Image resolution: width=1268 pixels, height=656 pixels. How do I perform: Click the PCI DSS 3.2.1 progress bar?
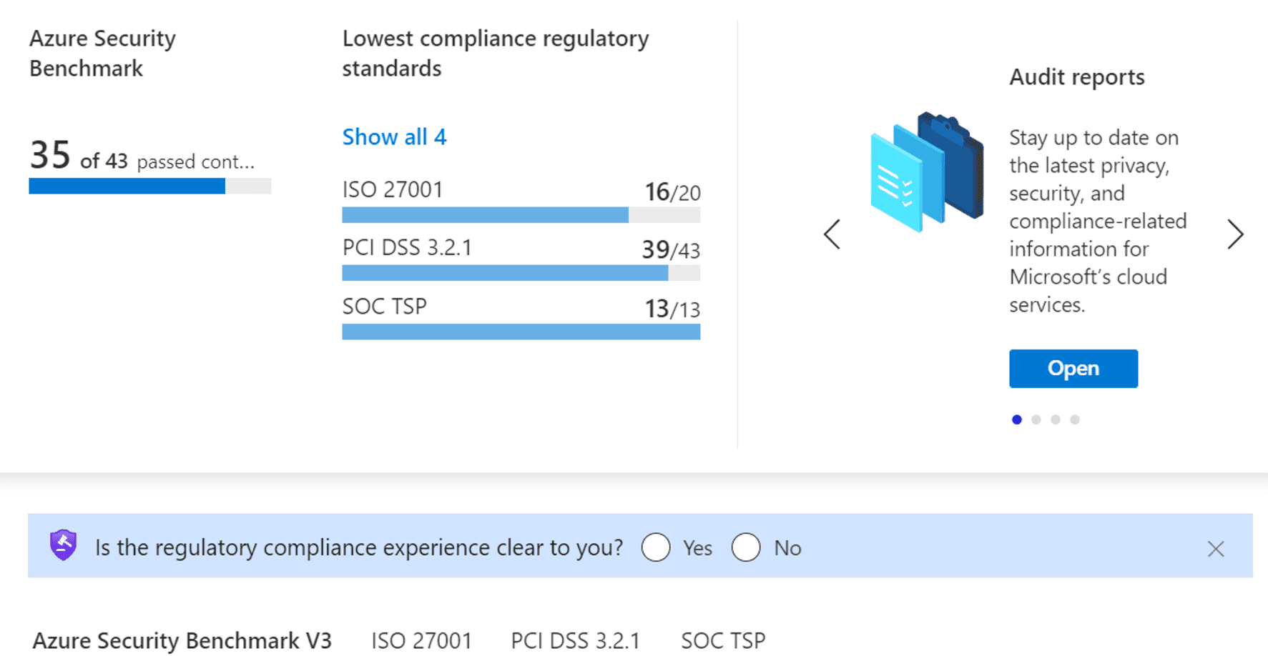pos(521,273)
